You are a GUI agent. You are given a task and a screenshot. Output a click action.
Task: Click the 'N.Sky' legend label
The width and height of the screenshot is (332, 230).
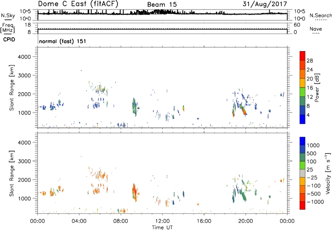click(8, 15)
